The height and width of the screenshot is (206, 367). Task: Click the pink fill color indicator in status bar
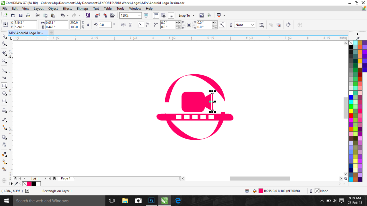(x=261, y=191)
